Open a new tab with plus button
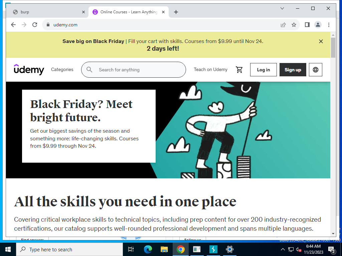The image size is (342, 256). point(176,12)
